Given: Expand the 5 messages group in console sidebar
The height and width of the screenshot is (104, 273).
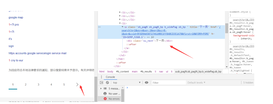Looking at the screenshot, I should (101, 88).
